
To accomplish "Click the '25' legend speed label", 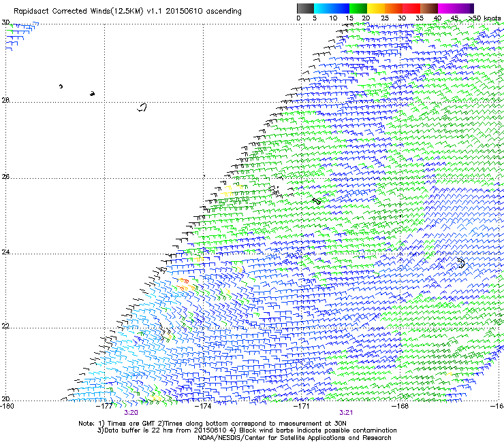I will tap(385, 18).
